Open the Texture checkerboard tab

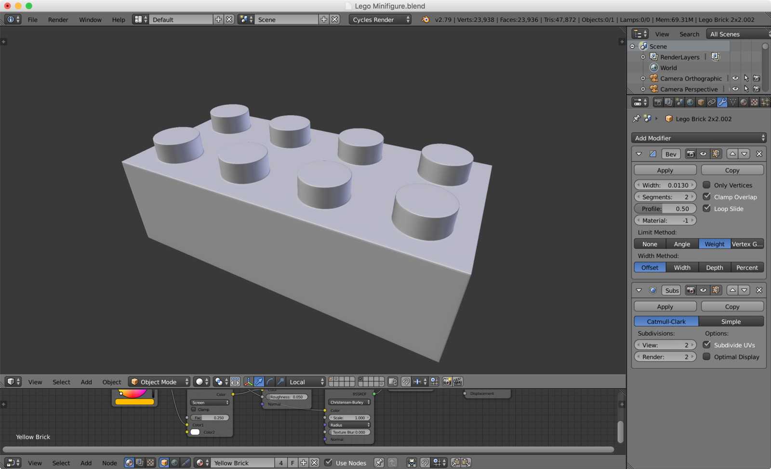[754, 102]
